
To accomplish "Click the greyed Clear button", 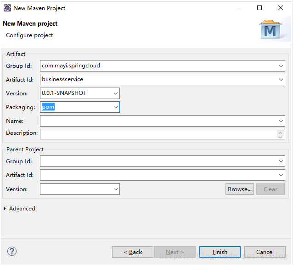I will (270, 189).
